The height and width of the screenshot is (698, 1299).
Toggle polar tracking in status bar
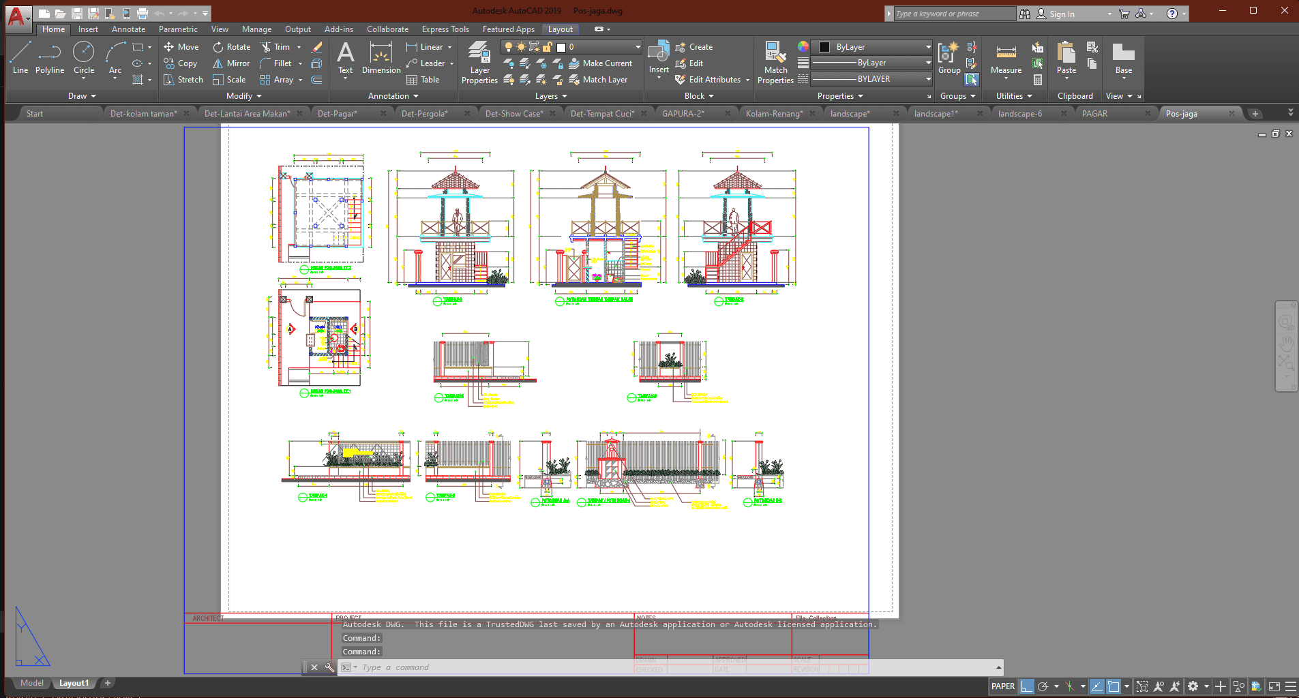[1043, 686]
